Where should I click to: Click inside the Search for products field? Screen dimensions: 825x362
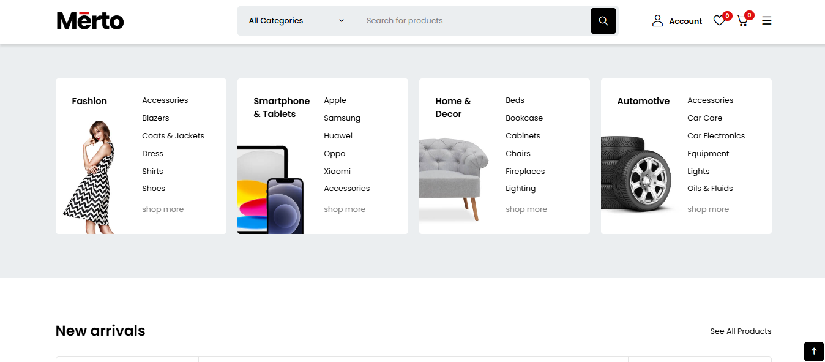[474, 21]
